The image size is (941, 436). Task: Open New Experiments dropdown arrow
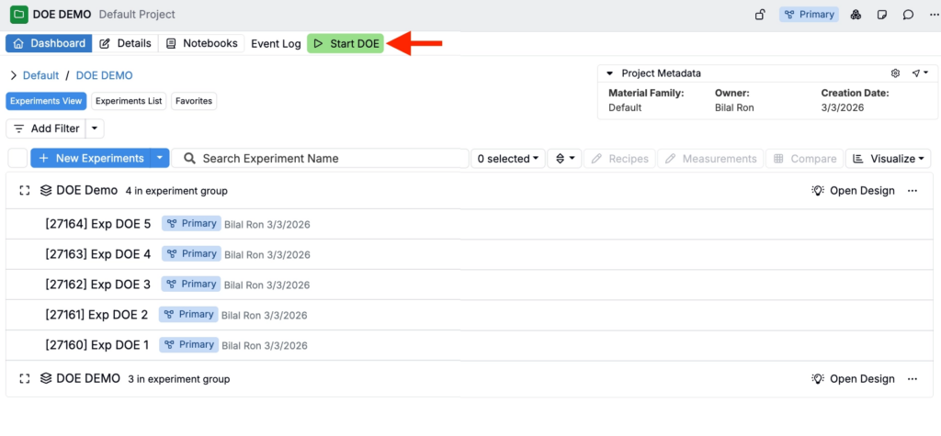160,158
